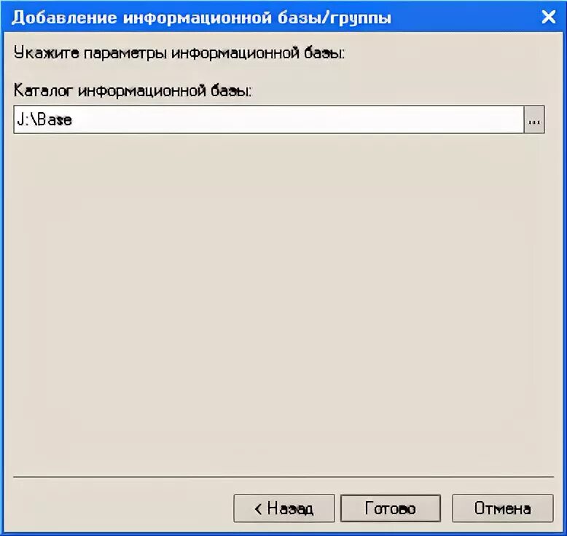Screen dimensions: 567x536
Task: Click the left arrow on Назад button
Action: [x=258, y=509]
